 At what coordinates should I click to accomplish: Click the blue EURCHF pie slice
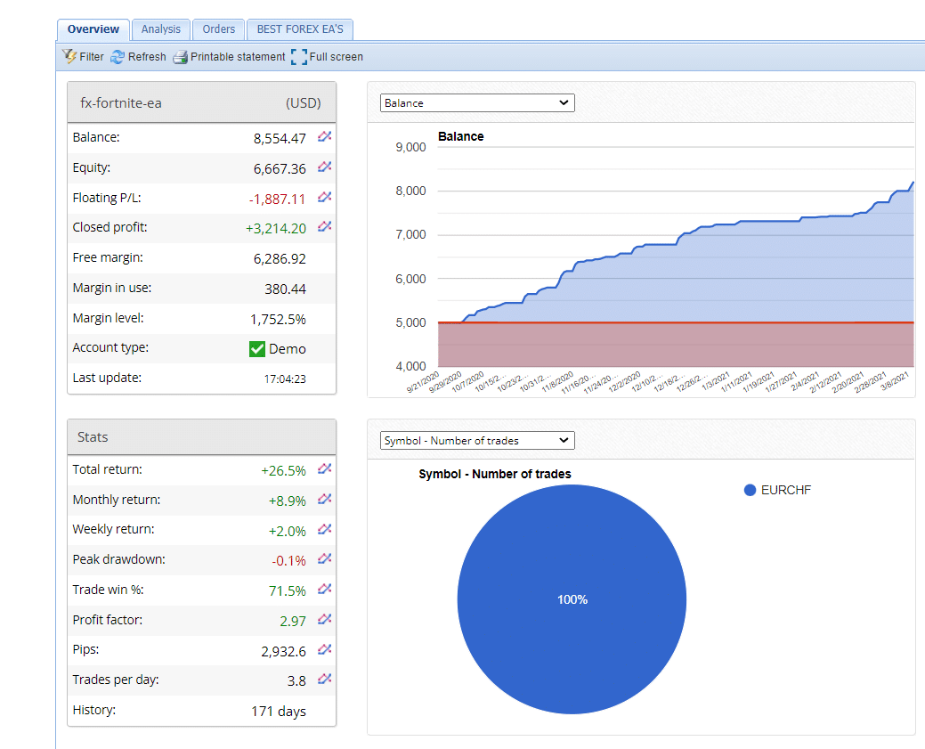[x=572, y=598]
